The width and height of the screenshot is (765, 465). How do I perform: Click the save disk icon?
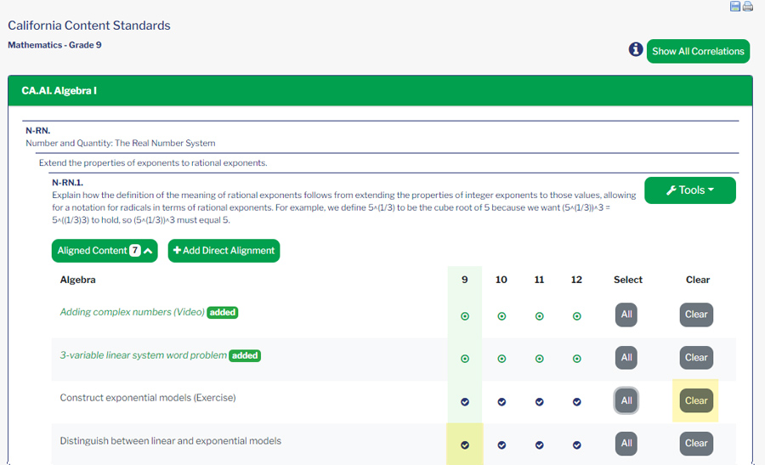click(734, 6)
